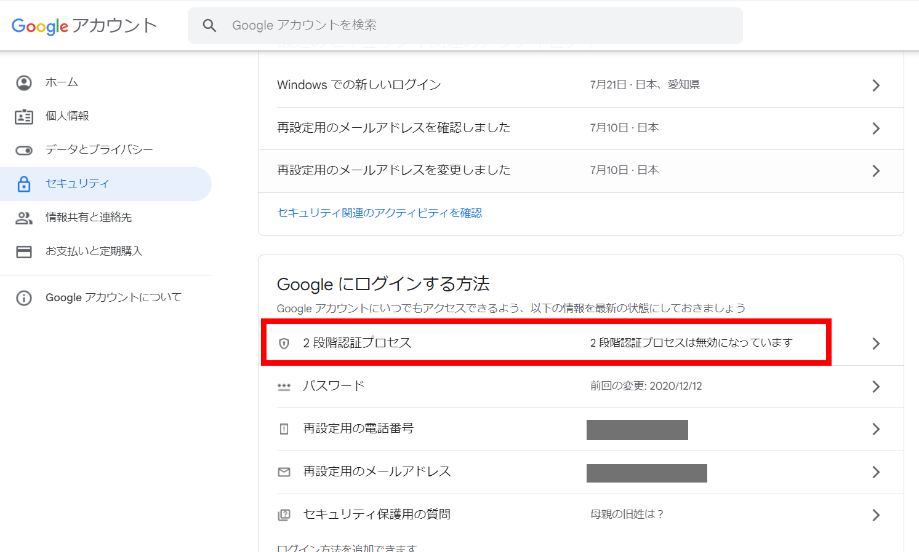Click the info icon beside Google アカウントについて
The height and width of the screenshot is (552, 919).
(24, 298)
